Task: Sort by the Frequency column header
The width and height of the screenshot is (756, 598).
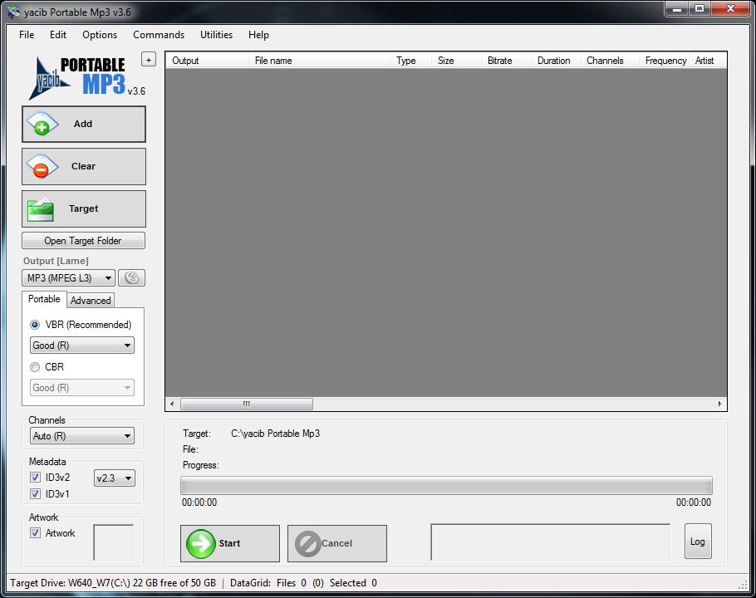Action: pos(665,61)
